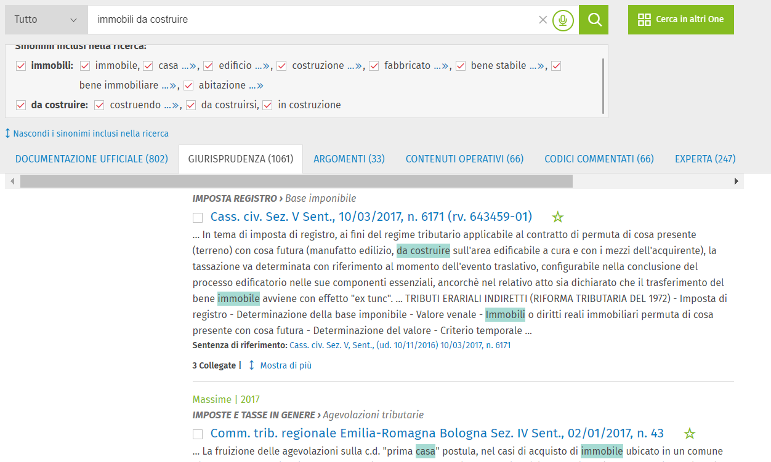Click the grid icon in Cerca in altri One
Viewport: 771px width, 462px height.
click(644, 20)
